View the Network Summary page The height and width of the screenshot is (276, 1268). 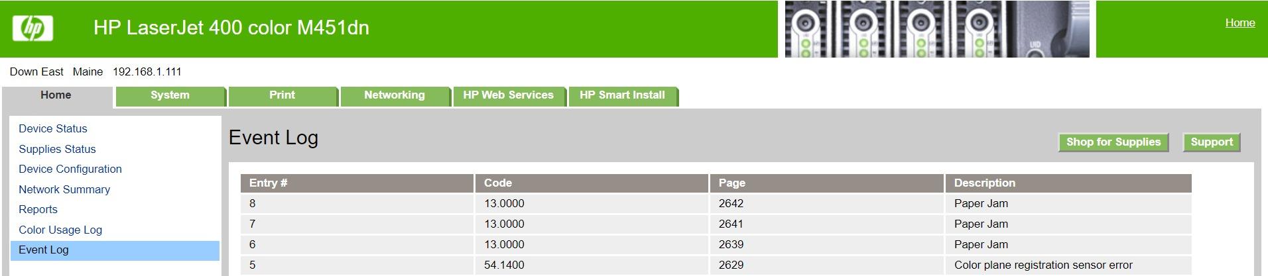click(x=64, y=189)
